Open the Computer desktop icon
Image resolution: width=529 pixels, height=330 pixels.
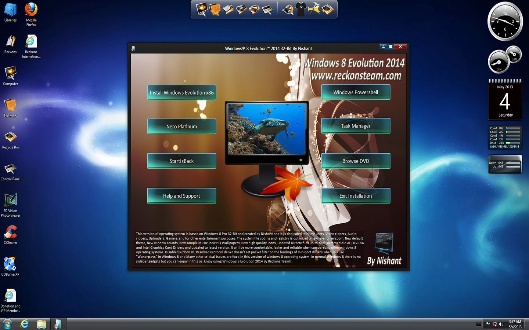click(x=10, y=76)
